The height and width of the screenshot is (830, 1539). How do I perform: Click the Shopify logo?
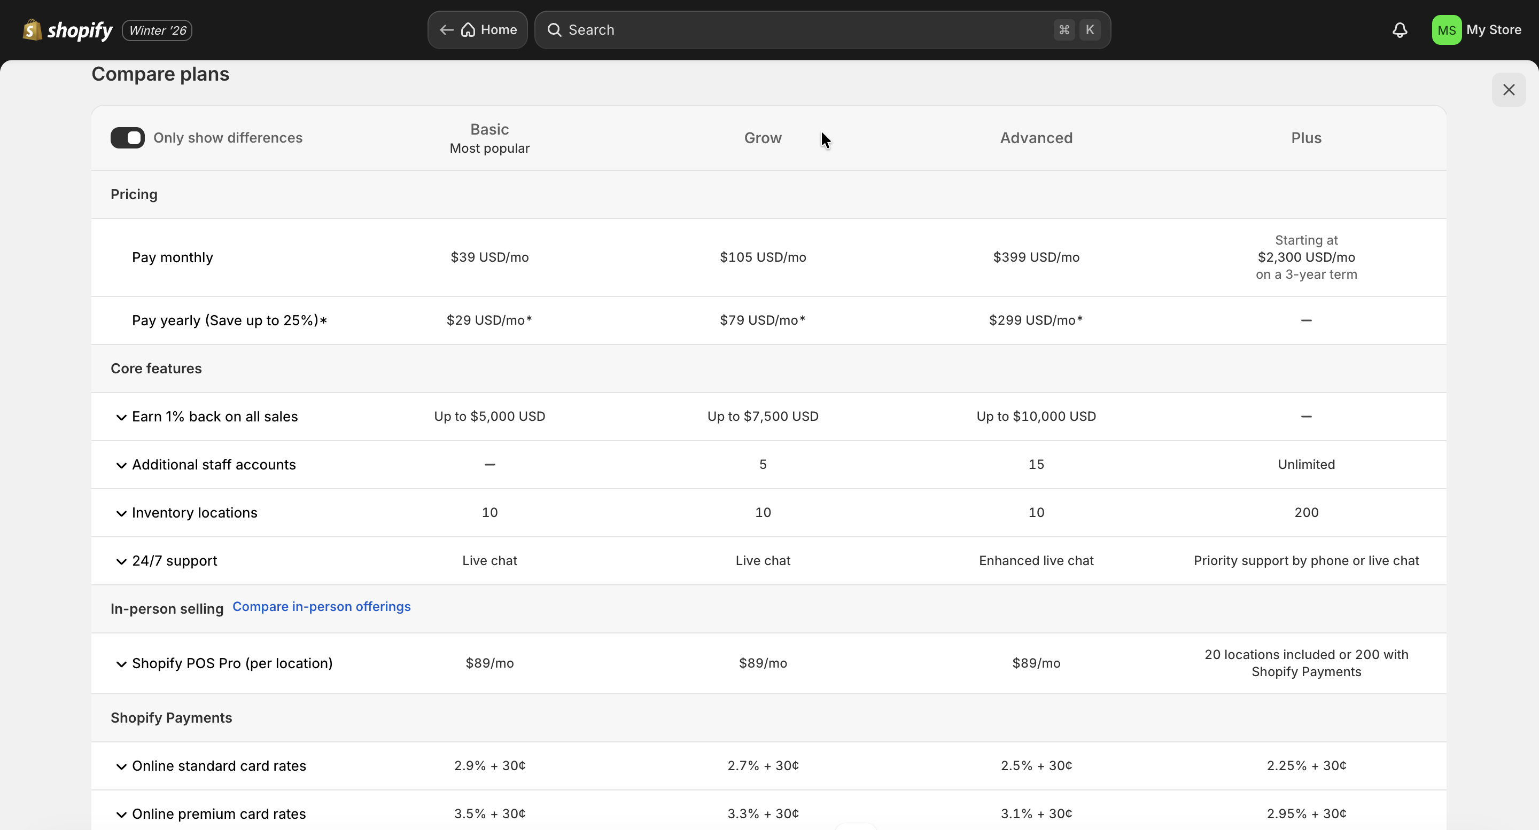click(32, 30)
